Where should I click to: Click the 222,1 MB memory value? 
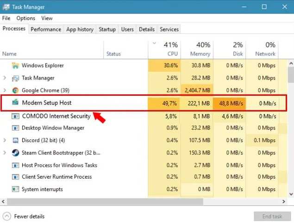(x=199, y=103)
